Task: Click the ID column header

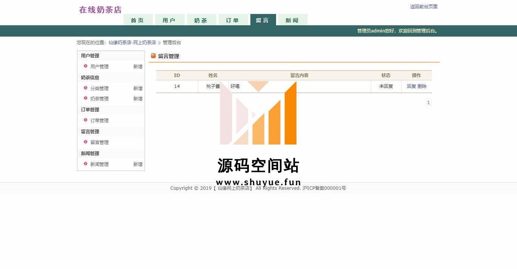Action: tap(177, 75)
